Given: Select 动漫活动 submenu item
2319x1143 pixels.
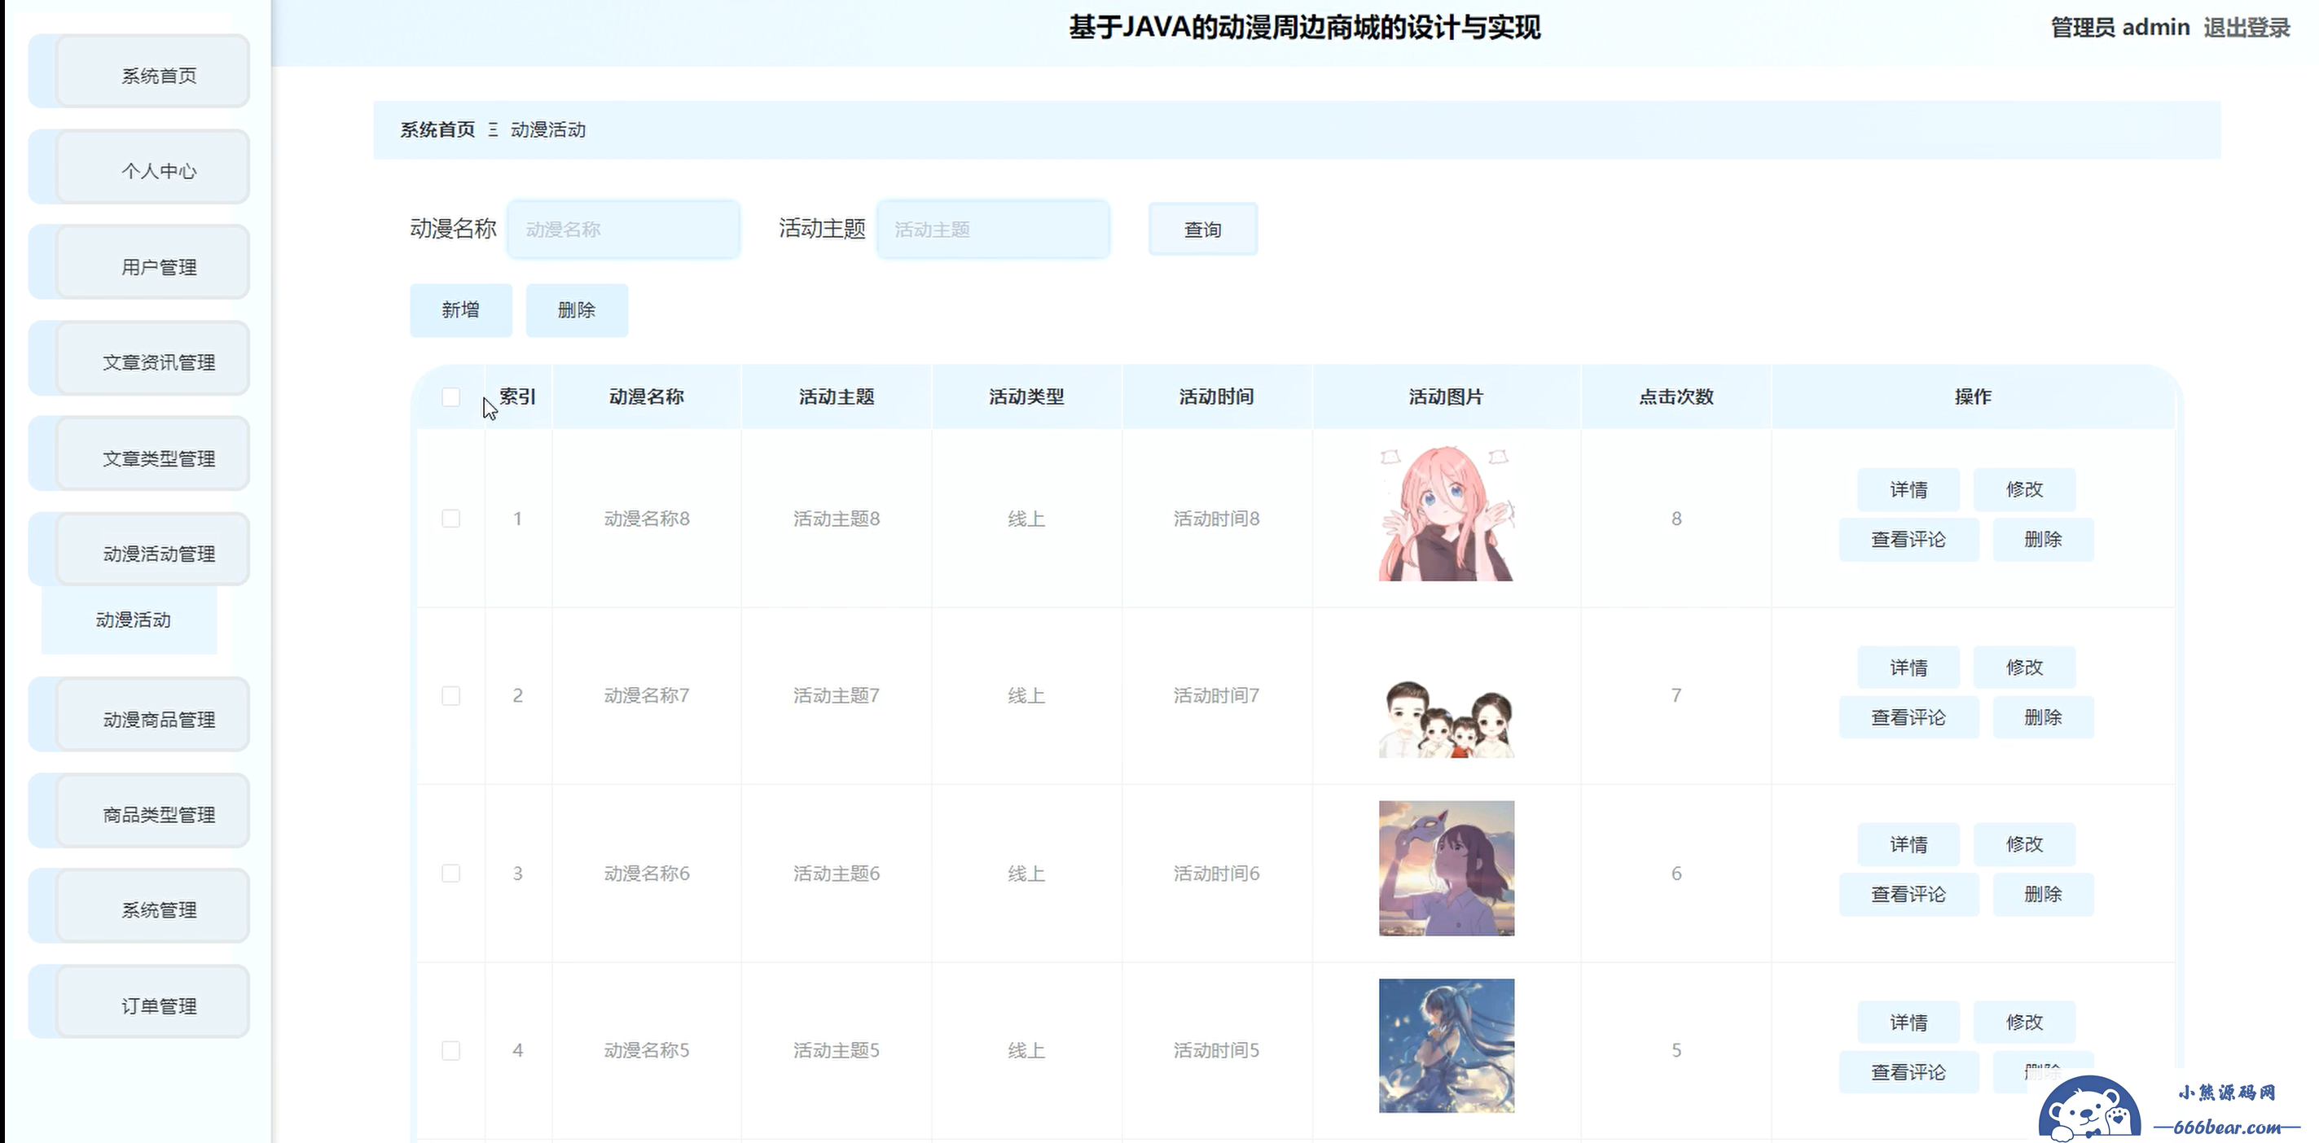Looking at the screenshot, I should 130,620.
